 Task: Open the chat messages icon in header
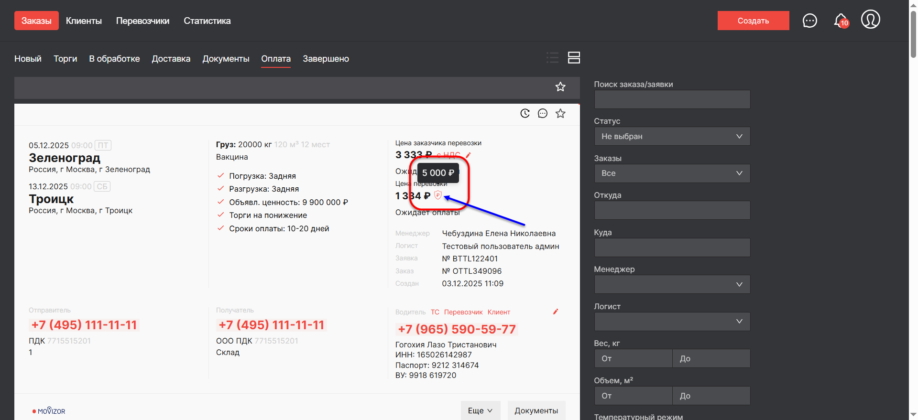click(809, 21)
